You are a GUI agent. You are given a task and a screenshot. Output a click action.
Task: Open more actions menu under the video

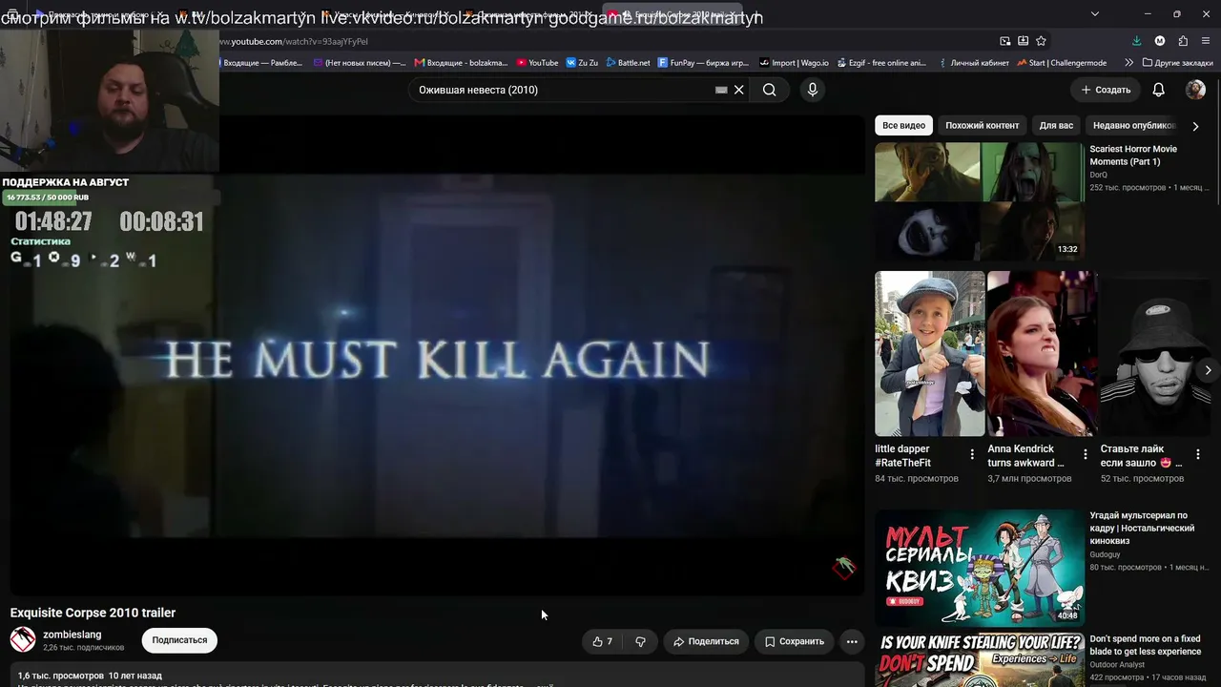click(x=852, y=641)
